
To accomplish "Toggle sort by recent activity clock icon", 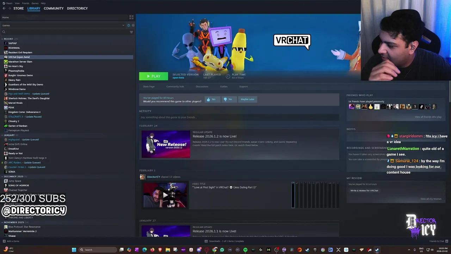I will click(129, 25).
